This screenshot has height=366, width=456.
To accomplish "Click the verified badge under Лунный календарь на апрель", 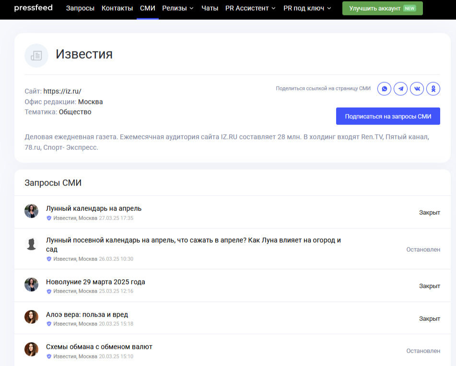I will click(49, 218).
